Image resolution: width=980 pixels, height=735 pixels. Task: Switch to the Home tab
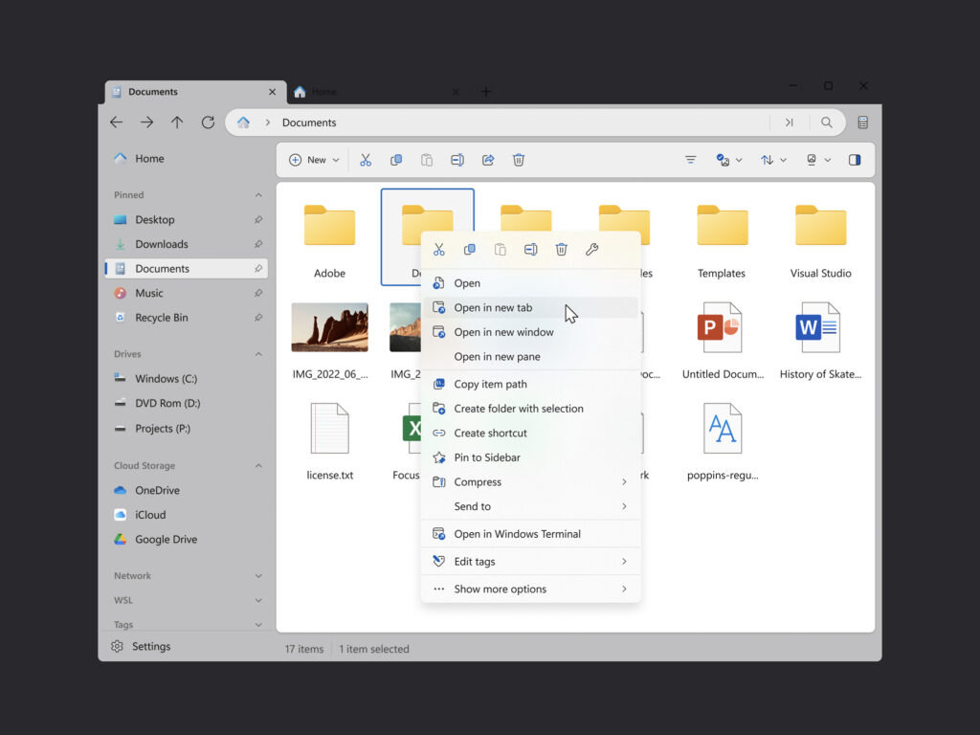pyautogui.click(x=323, y=92)
